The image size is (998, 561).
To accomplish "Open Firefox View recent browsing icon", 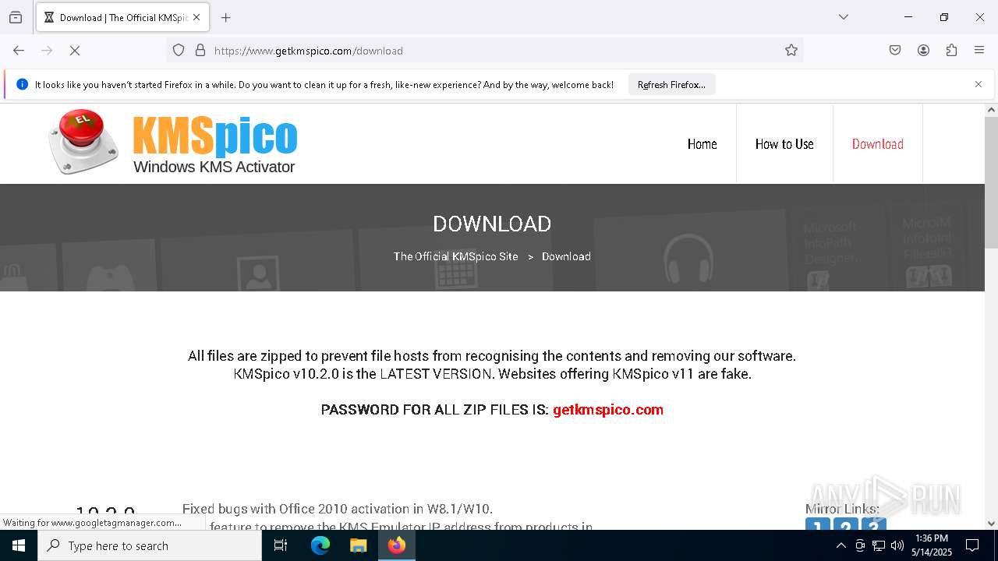I will coord(16,17).
